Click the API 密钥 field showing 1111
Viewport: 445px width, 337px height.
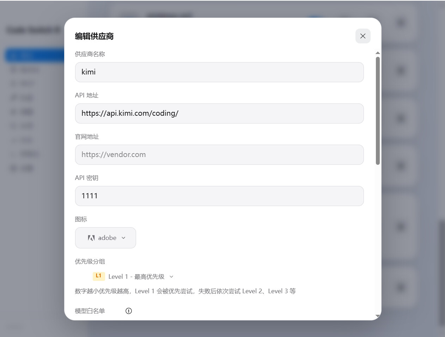click(219, 196)
